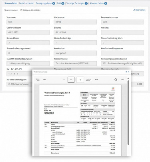The image size is (150, 162).
Task: Click the PDF scrollbar up arrow
Action: point(128,78)
